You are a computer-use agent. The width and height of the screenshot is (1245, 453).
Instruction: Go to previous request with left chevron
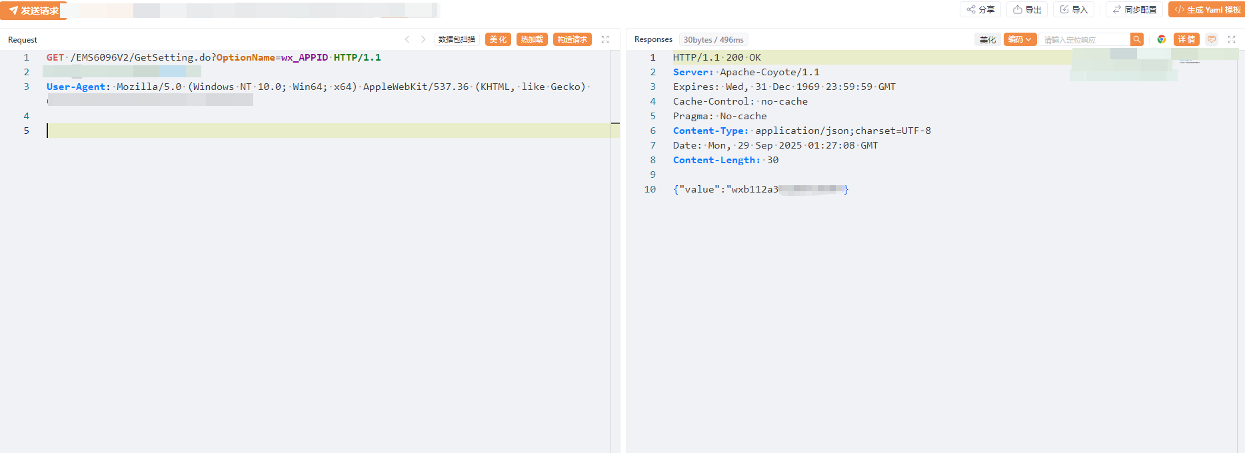[x=407, y=39]
